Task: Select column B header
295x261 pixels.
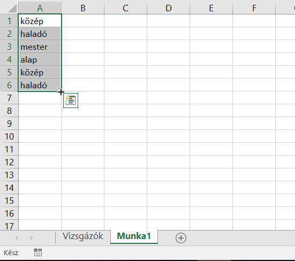Action: point(83,8)
